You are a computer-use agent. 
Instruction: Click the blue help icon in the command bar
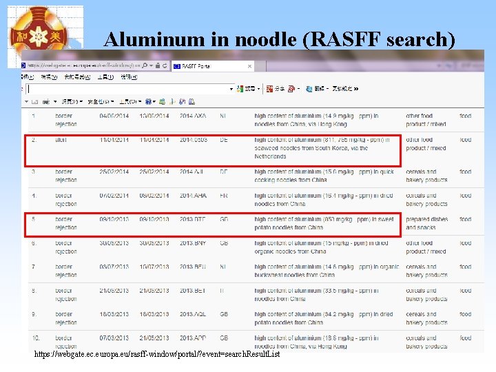click(149, 101)
